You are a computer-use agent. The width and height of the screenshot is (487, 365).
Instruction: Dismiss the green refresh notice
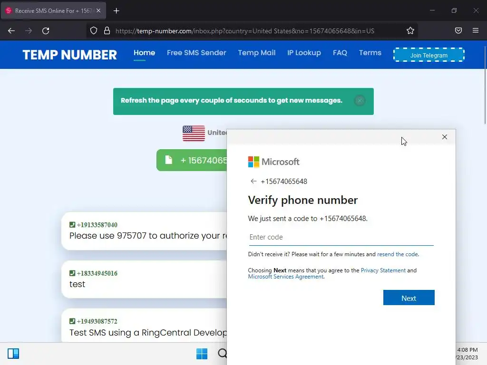(x=360, y=101)
